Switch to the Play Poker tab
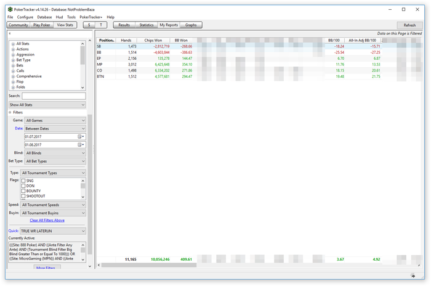 (42, 25)
